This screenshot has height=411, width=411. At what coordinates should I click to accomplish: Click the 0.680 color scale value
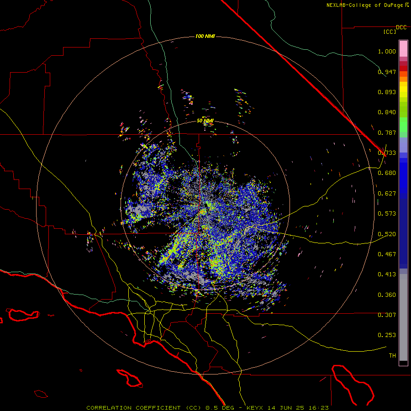click(387, 173)
